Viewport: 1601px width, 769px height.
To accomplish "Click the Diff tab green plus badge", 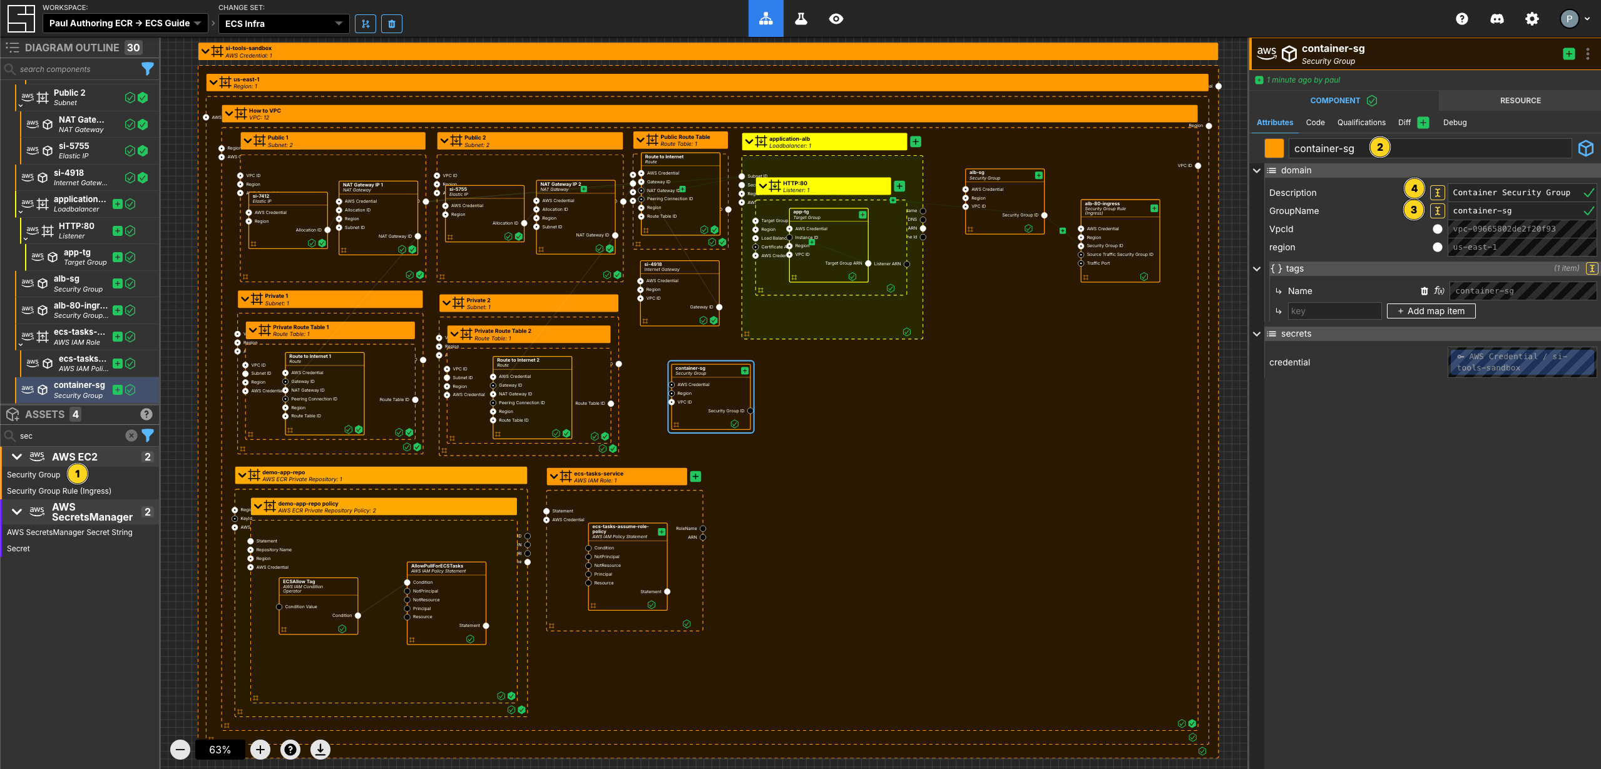I will tap(1423, 123).
